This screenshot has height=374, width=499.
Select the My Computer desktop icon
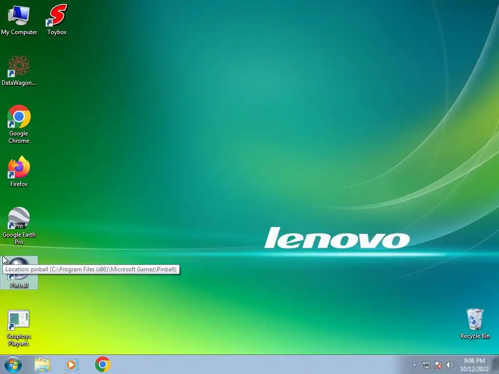click(19, 19)
